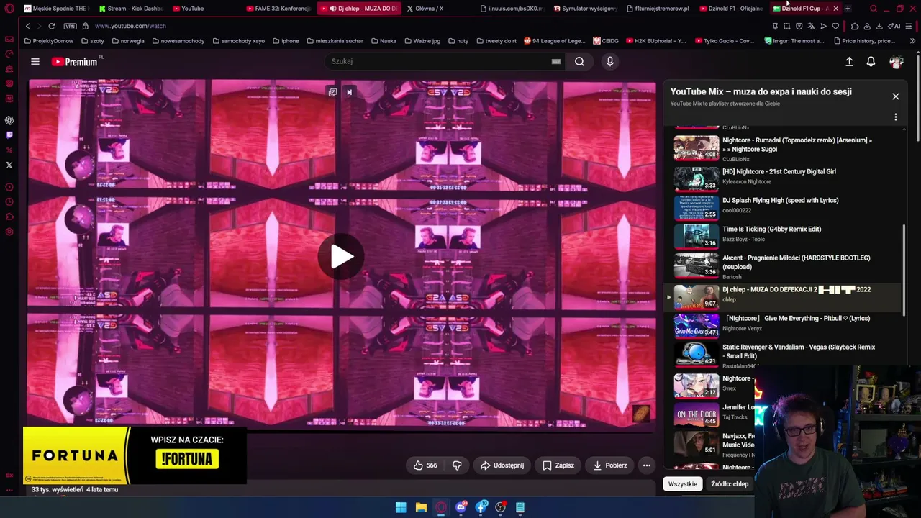Image resolution: width=921 pixels, height=518 pixels.
Task: Open the account avatar menu
Action: point(896,62)
